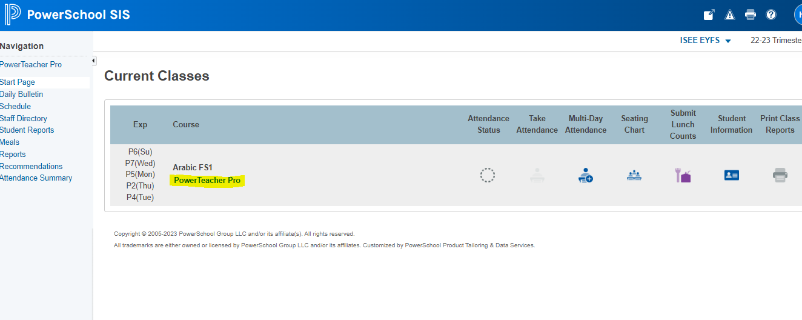Screen dimensions: 802x320
Task: Click the Submit Lunch Counts column header
Action: tap(683, 124)
